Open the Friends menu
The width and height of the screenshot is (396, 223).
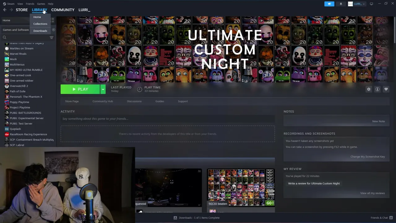pos(30,4)
